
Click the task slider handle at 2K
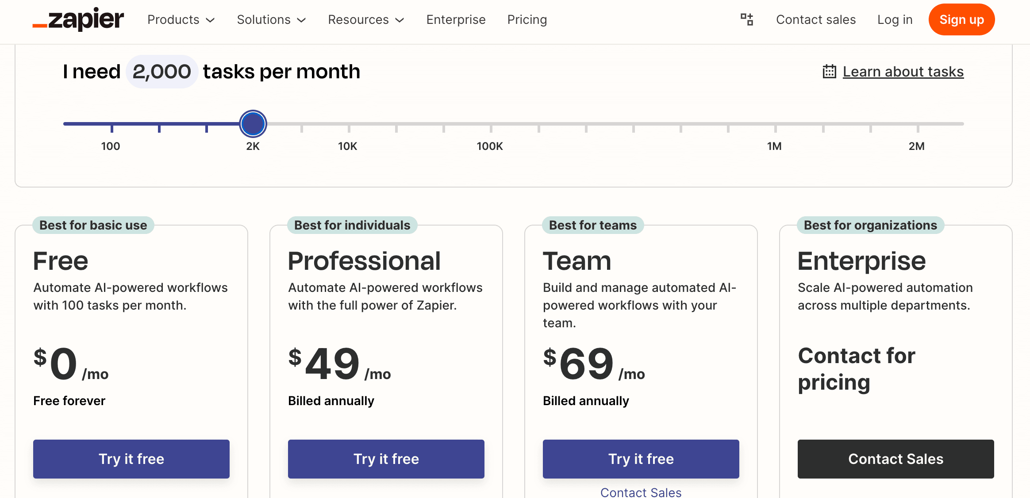pos(253,124)
